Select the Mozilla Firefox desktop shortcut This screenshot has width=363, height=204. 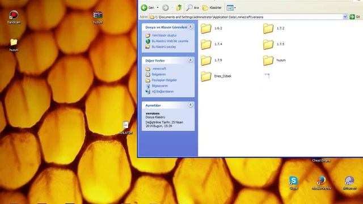pos(322,183)
